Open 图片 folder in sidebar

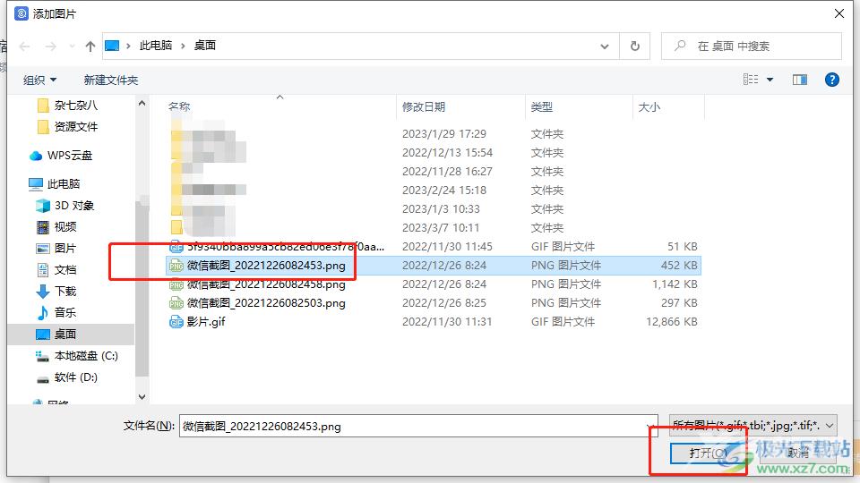[x=56, y=248]
